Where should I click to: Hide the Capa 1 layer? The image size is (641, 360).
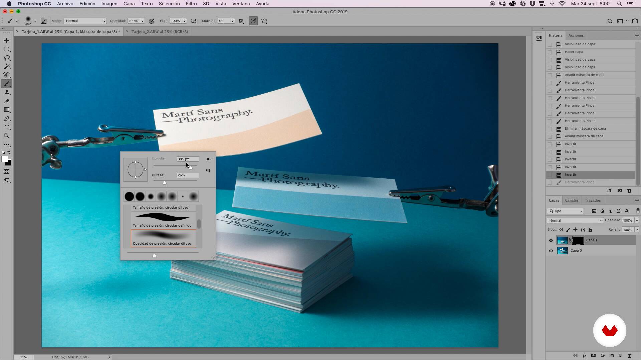(x=551, y=240)
